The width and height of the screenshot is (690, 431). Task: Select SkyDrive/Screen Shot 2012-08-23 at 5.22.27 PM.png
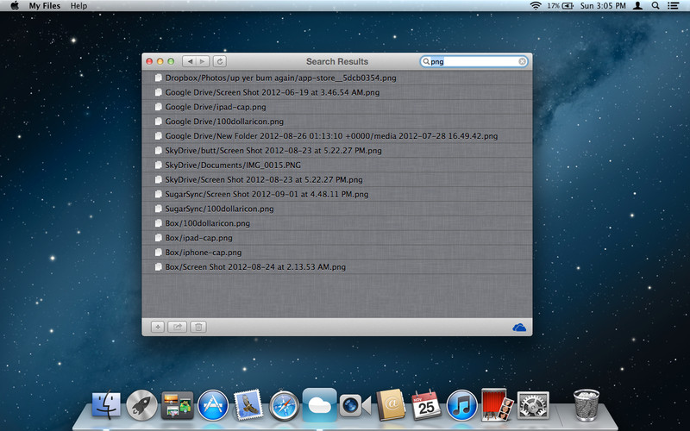[x=337, y=179]
